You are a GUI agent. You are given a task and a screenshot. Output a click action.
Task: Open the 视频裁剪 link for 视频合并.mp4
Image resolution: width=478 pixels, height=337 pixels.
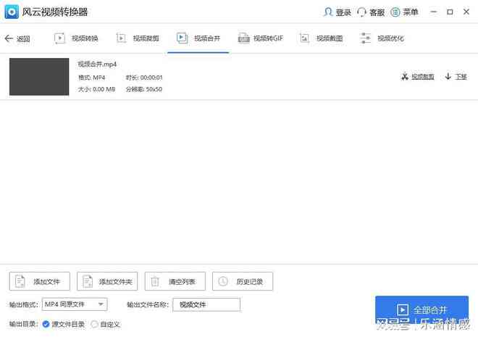[423, 77]
